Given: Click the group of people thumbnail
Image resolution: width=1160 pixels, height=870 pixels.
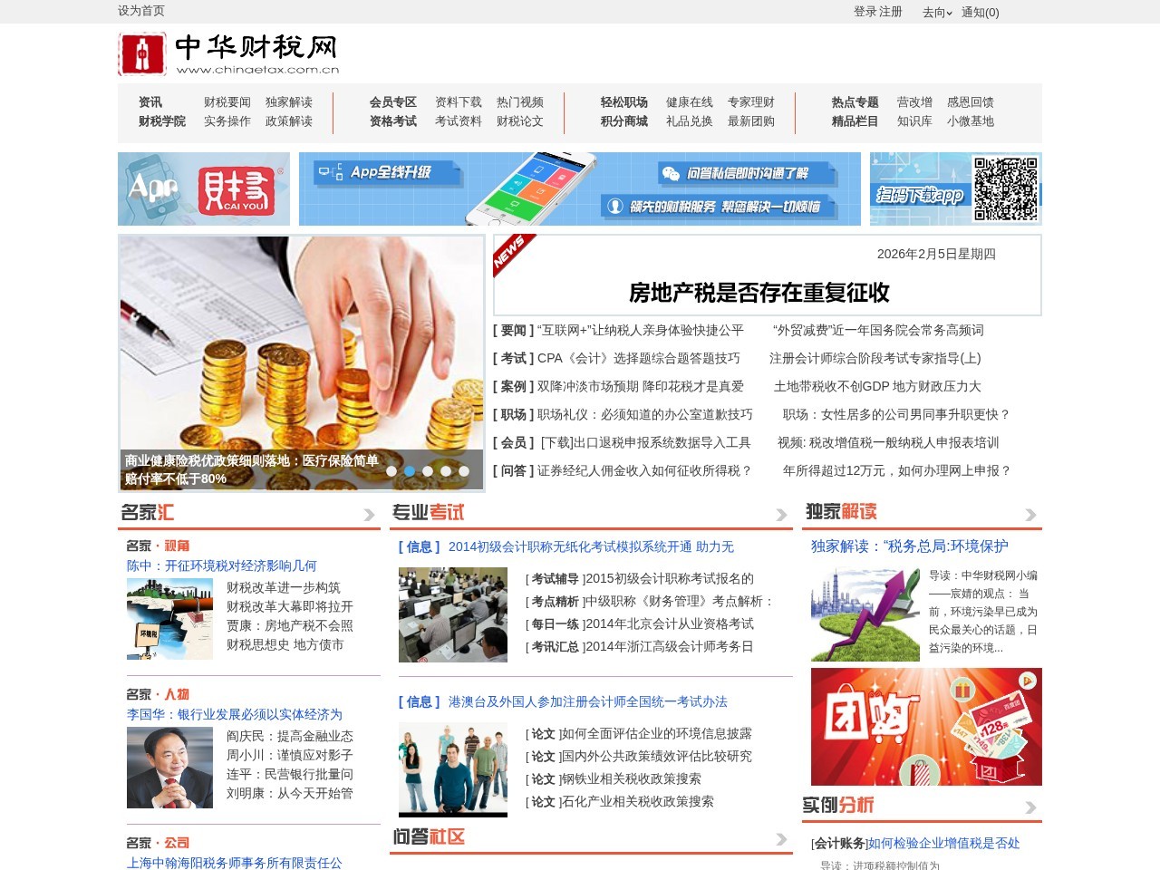Looking at the screenshot, I should [453, 769].
